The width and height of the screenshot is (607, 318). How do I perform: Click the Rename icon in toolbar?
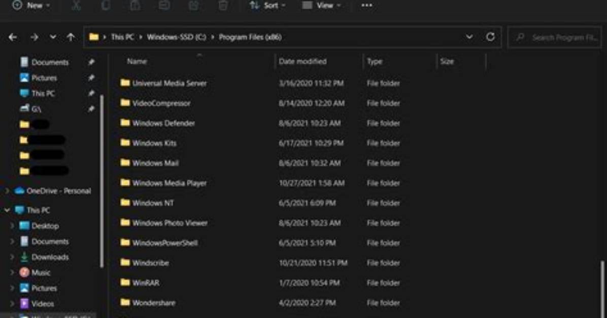(164, 6)
